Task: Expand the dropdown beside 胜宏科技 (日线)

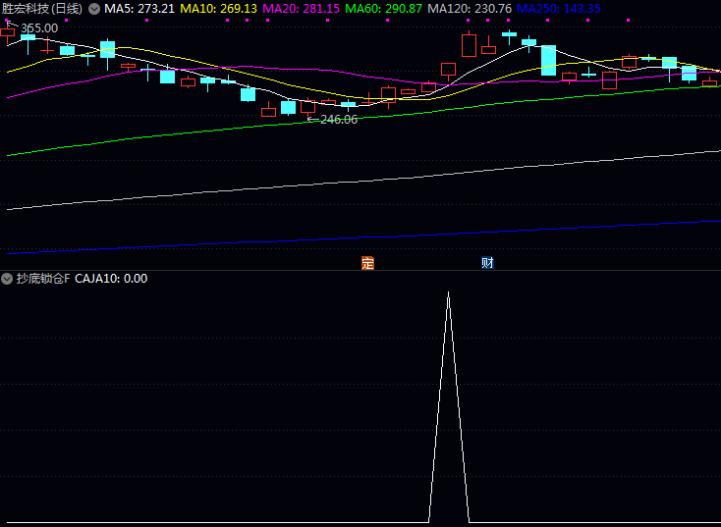Action: 94,8
